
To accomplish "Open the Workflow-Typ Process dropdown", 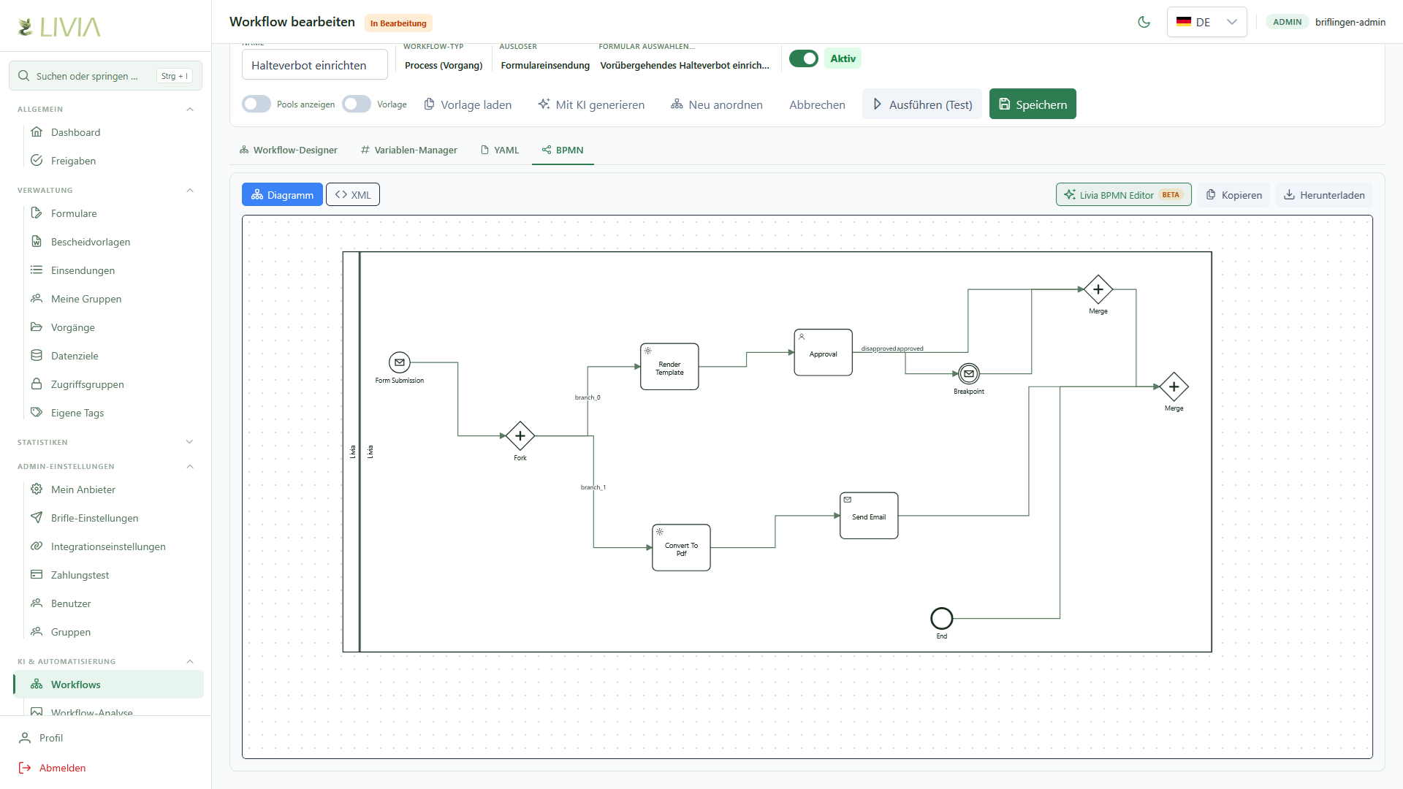I will tap(444, 66).
